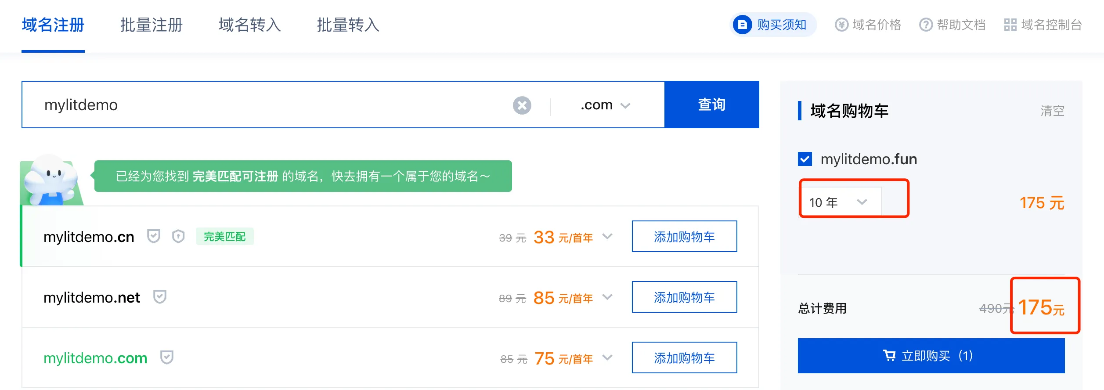Expand price details for mylitdemo.net
This screenshot has width=1104, height=390.
(607, 297)
